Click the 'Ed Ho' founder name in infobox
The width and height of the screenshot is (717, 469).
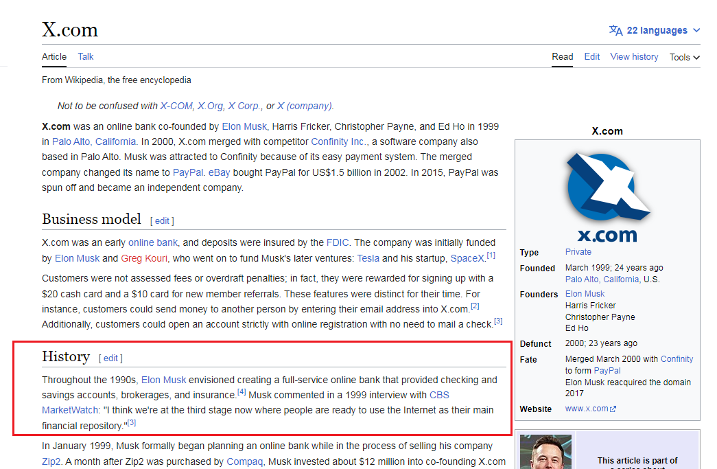click(x=576, y=328)
